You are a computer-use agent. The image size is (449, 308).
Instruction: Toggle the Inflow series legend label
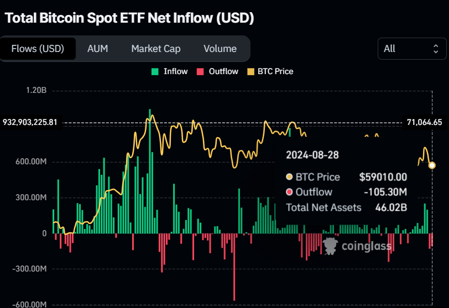176,71
